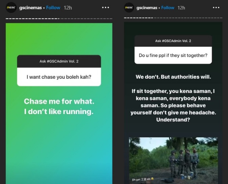Click the 12h timestamp on the green story
Viewport: 228px width, 184px height.
(x=67, y=7)
